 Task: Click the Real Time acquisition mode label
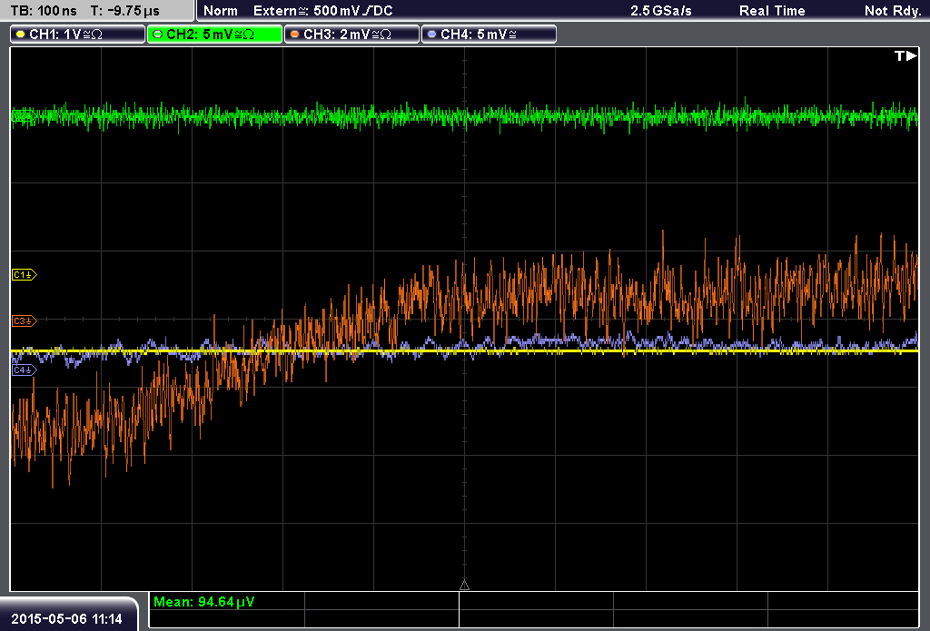pyautogui.click(x=772, y=11)
